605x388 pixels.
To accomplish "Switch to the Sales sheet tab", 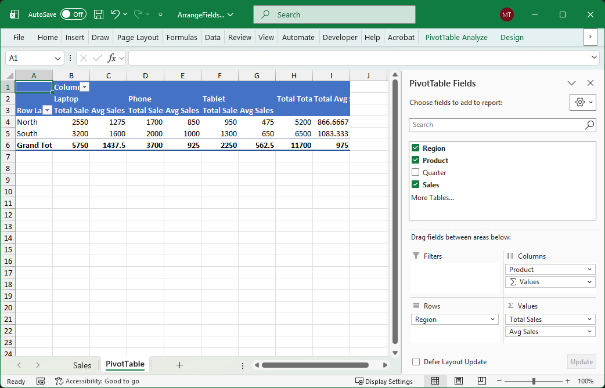I will tap(82, 365).
